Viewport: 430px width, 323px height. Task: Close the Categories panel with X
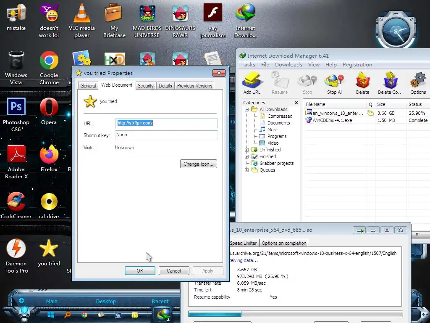(296, 103)
